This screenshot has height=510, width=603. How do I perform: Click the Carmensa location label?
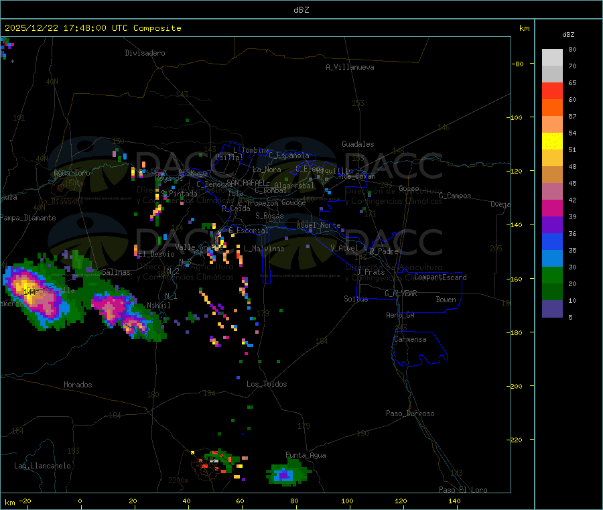point(410,339)
